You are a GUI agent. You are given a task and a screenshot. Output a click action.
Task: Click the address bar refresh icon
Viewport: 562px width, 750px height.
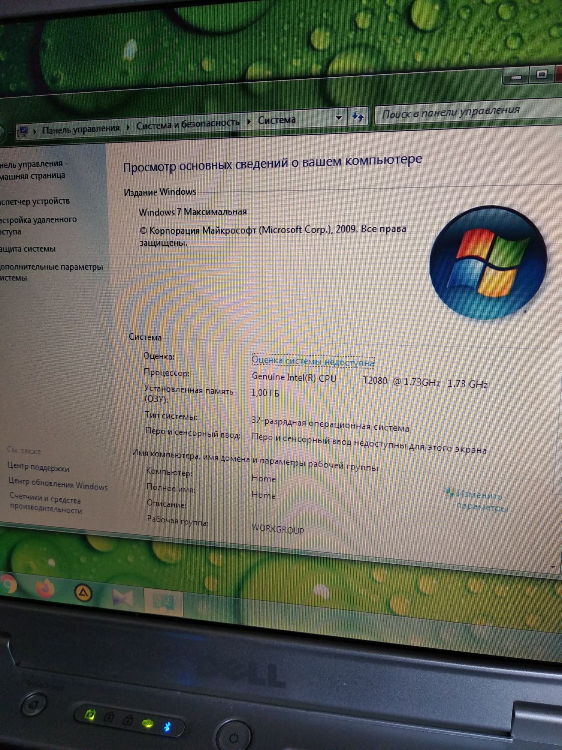click(x=358, y=117)
